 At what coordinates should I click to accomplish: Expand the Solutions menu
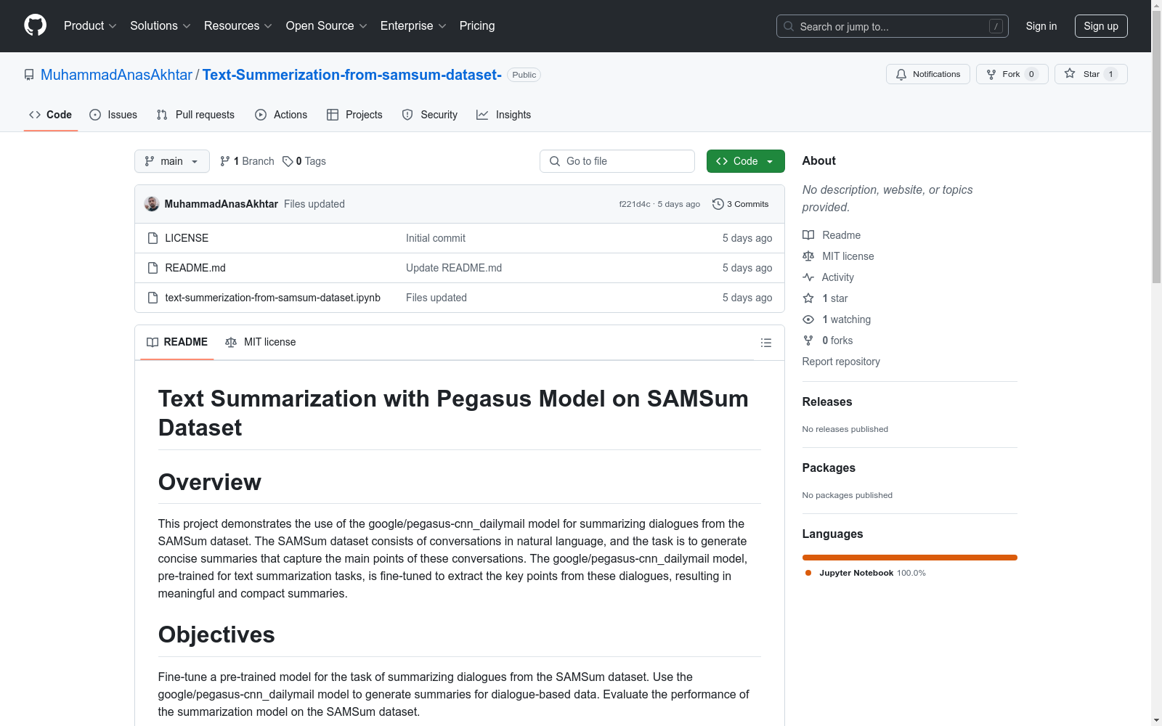pos(160,26)
